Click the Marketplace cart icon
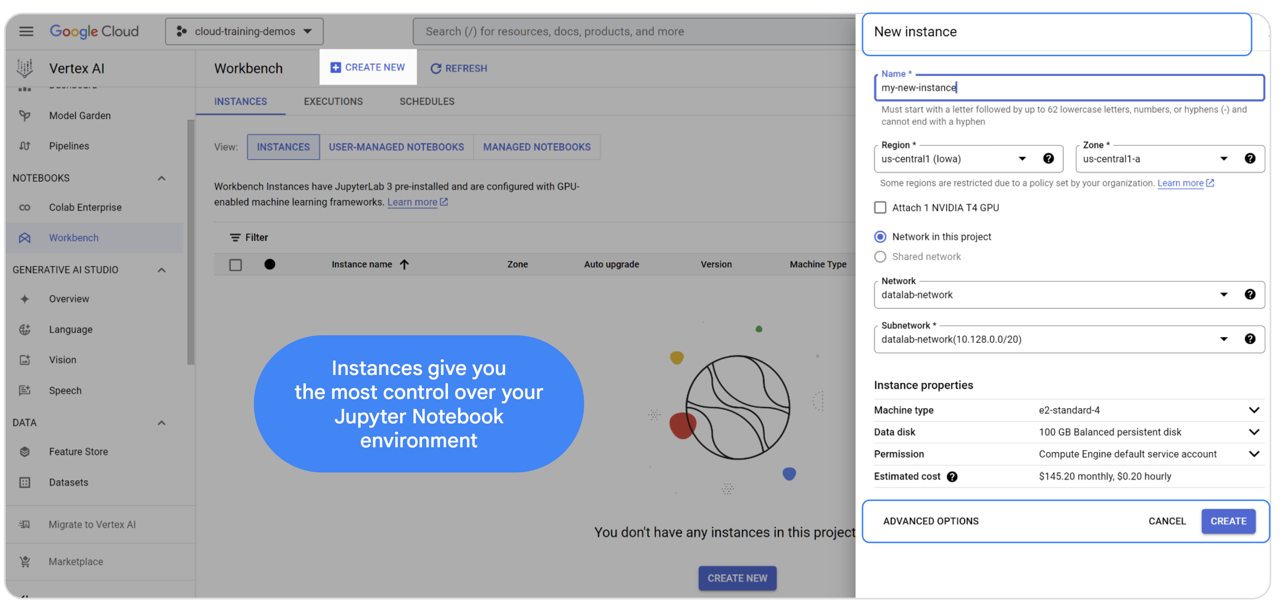The image size is (1283, 607). coord(24,561)
